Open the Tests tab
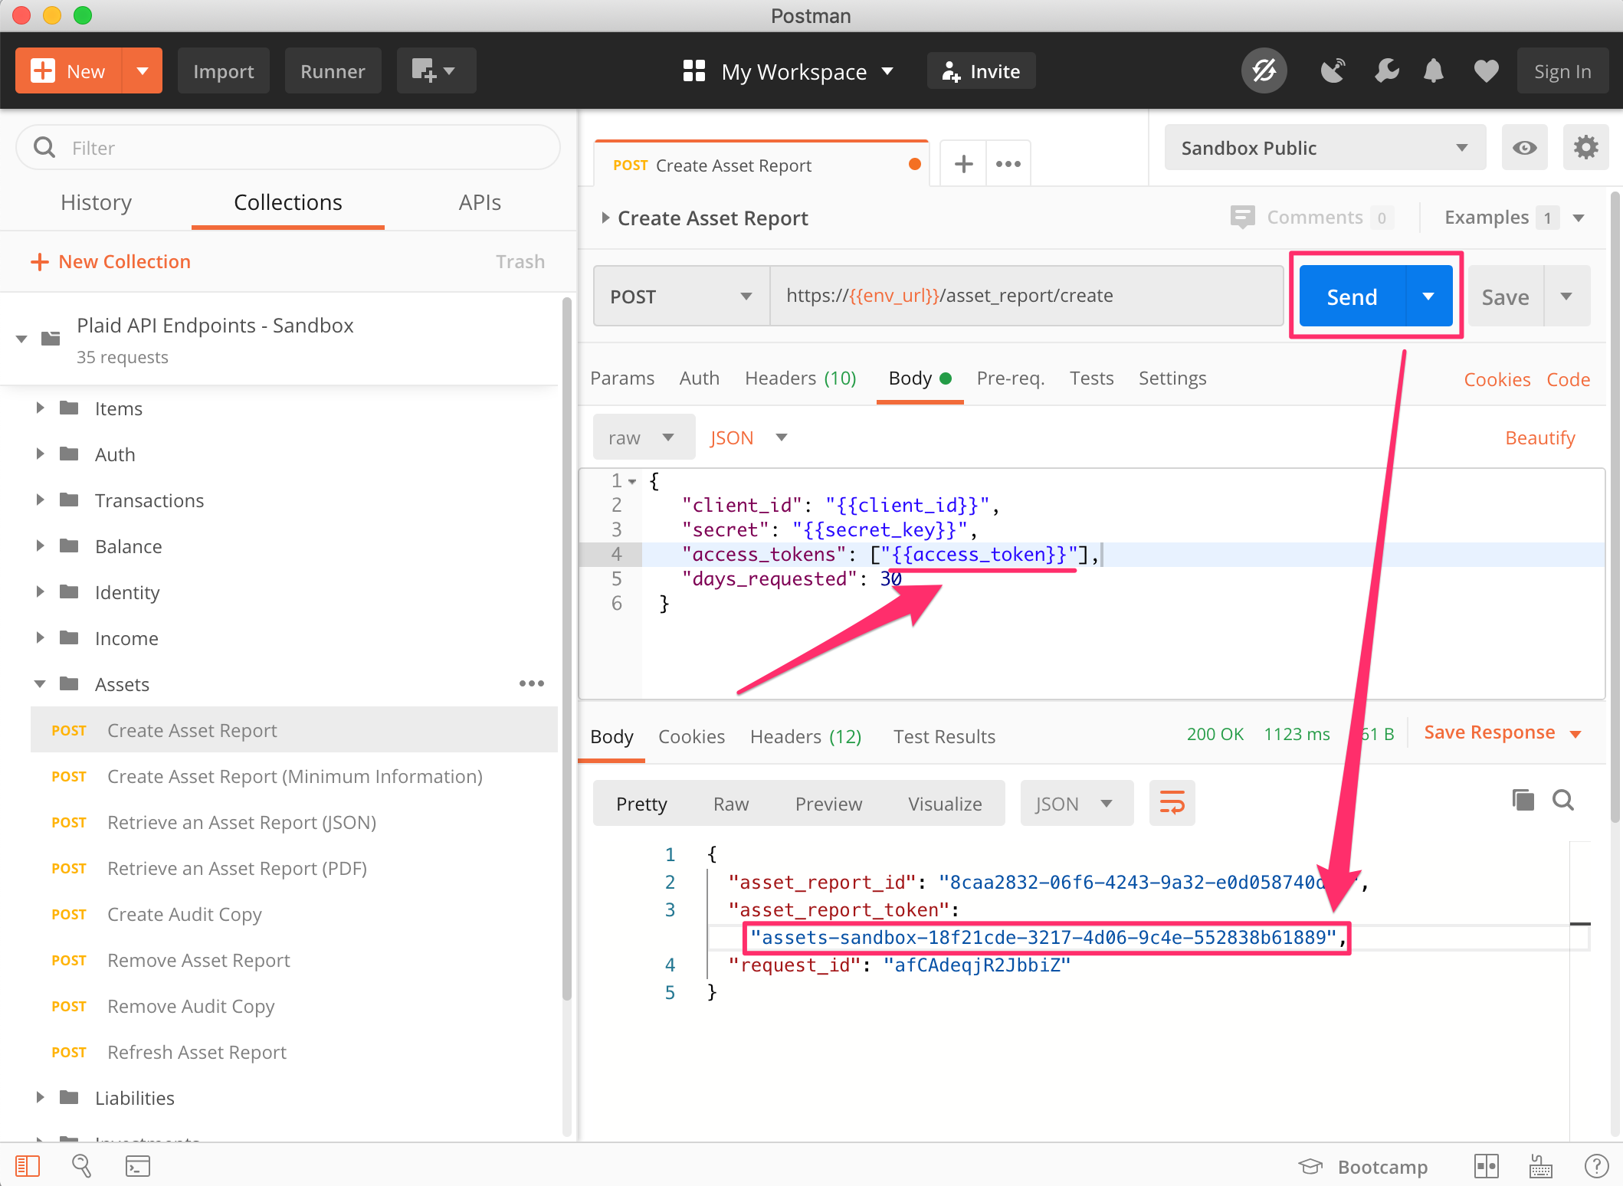The image size is (1623, 1186). coord(1091,378)
